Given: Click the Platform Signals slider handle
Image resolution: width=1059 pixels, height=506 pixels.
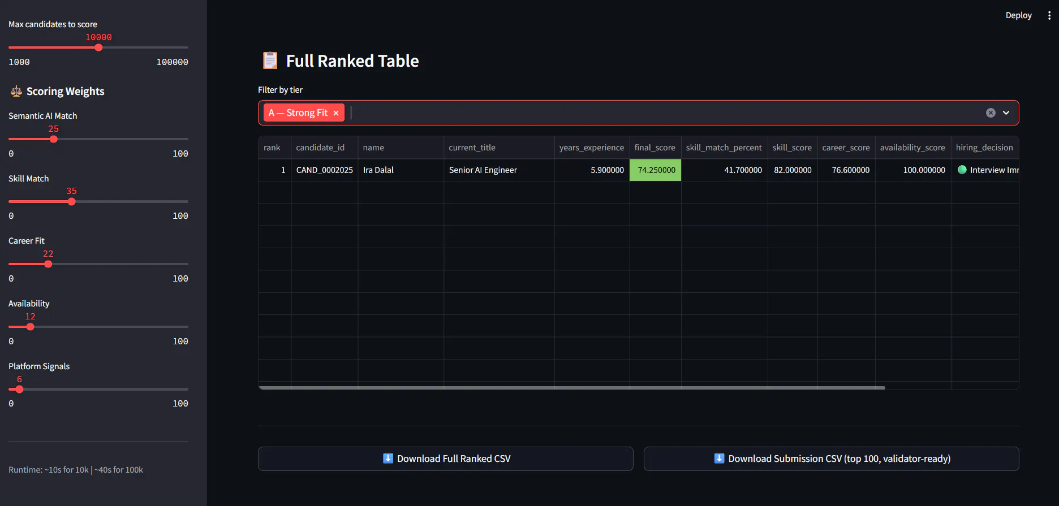Looking at the screenshot, I should coord(20,390).
